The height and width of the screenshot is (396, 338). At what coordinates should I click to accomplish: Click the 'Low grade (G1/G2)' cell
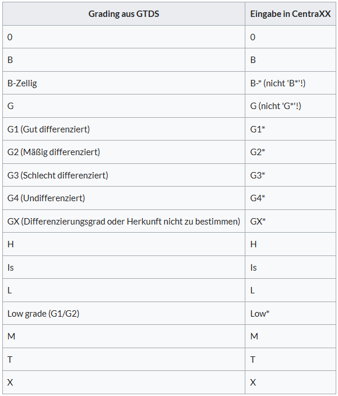pos(124,313)
